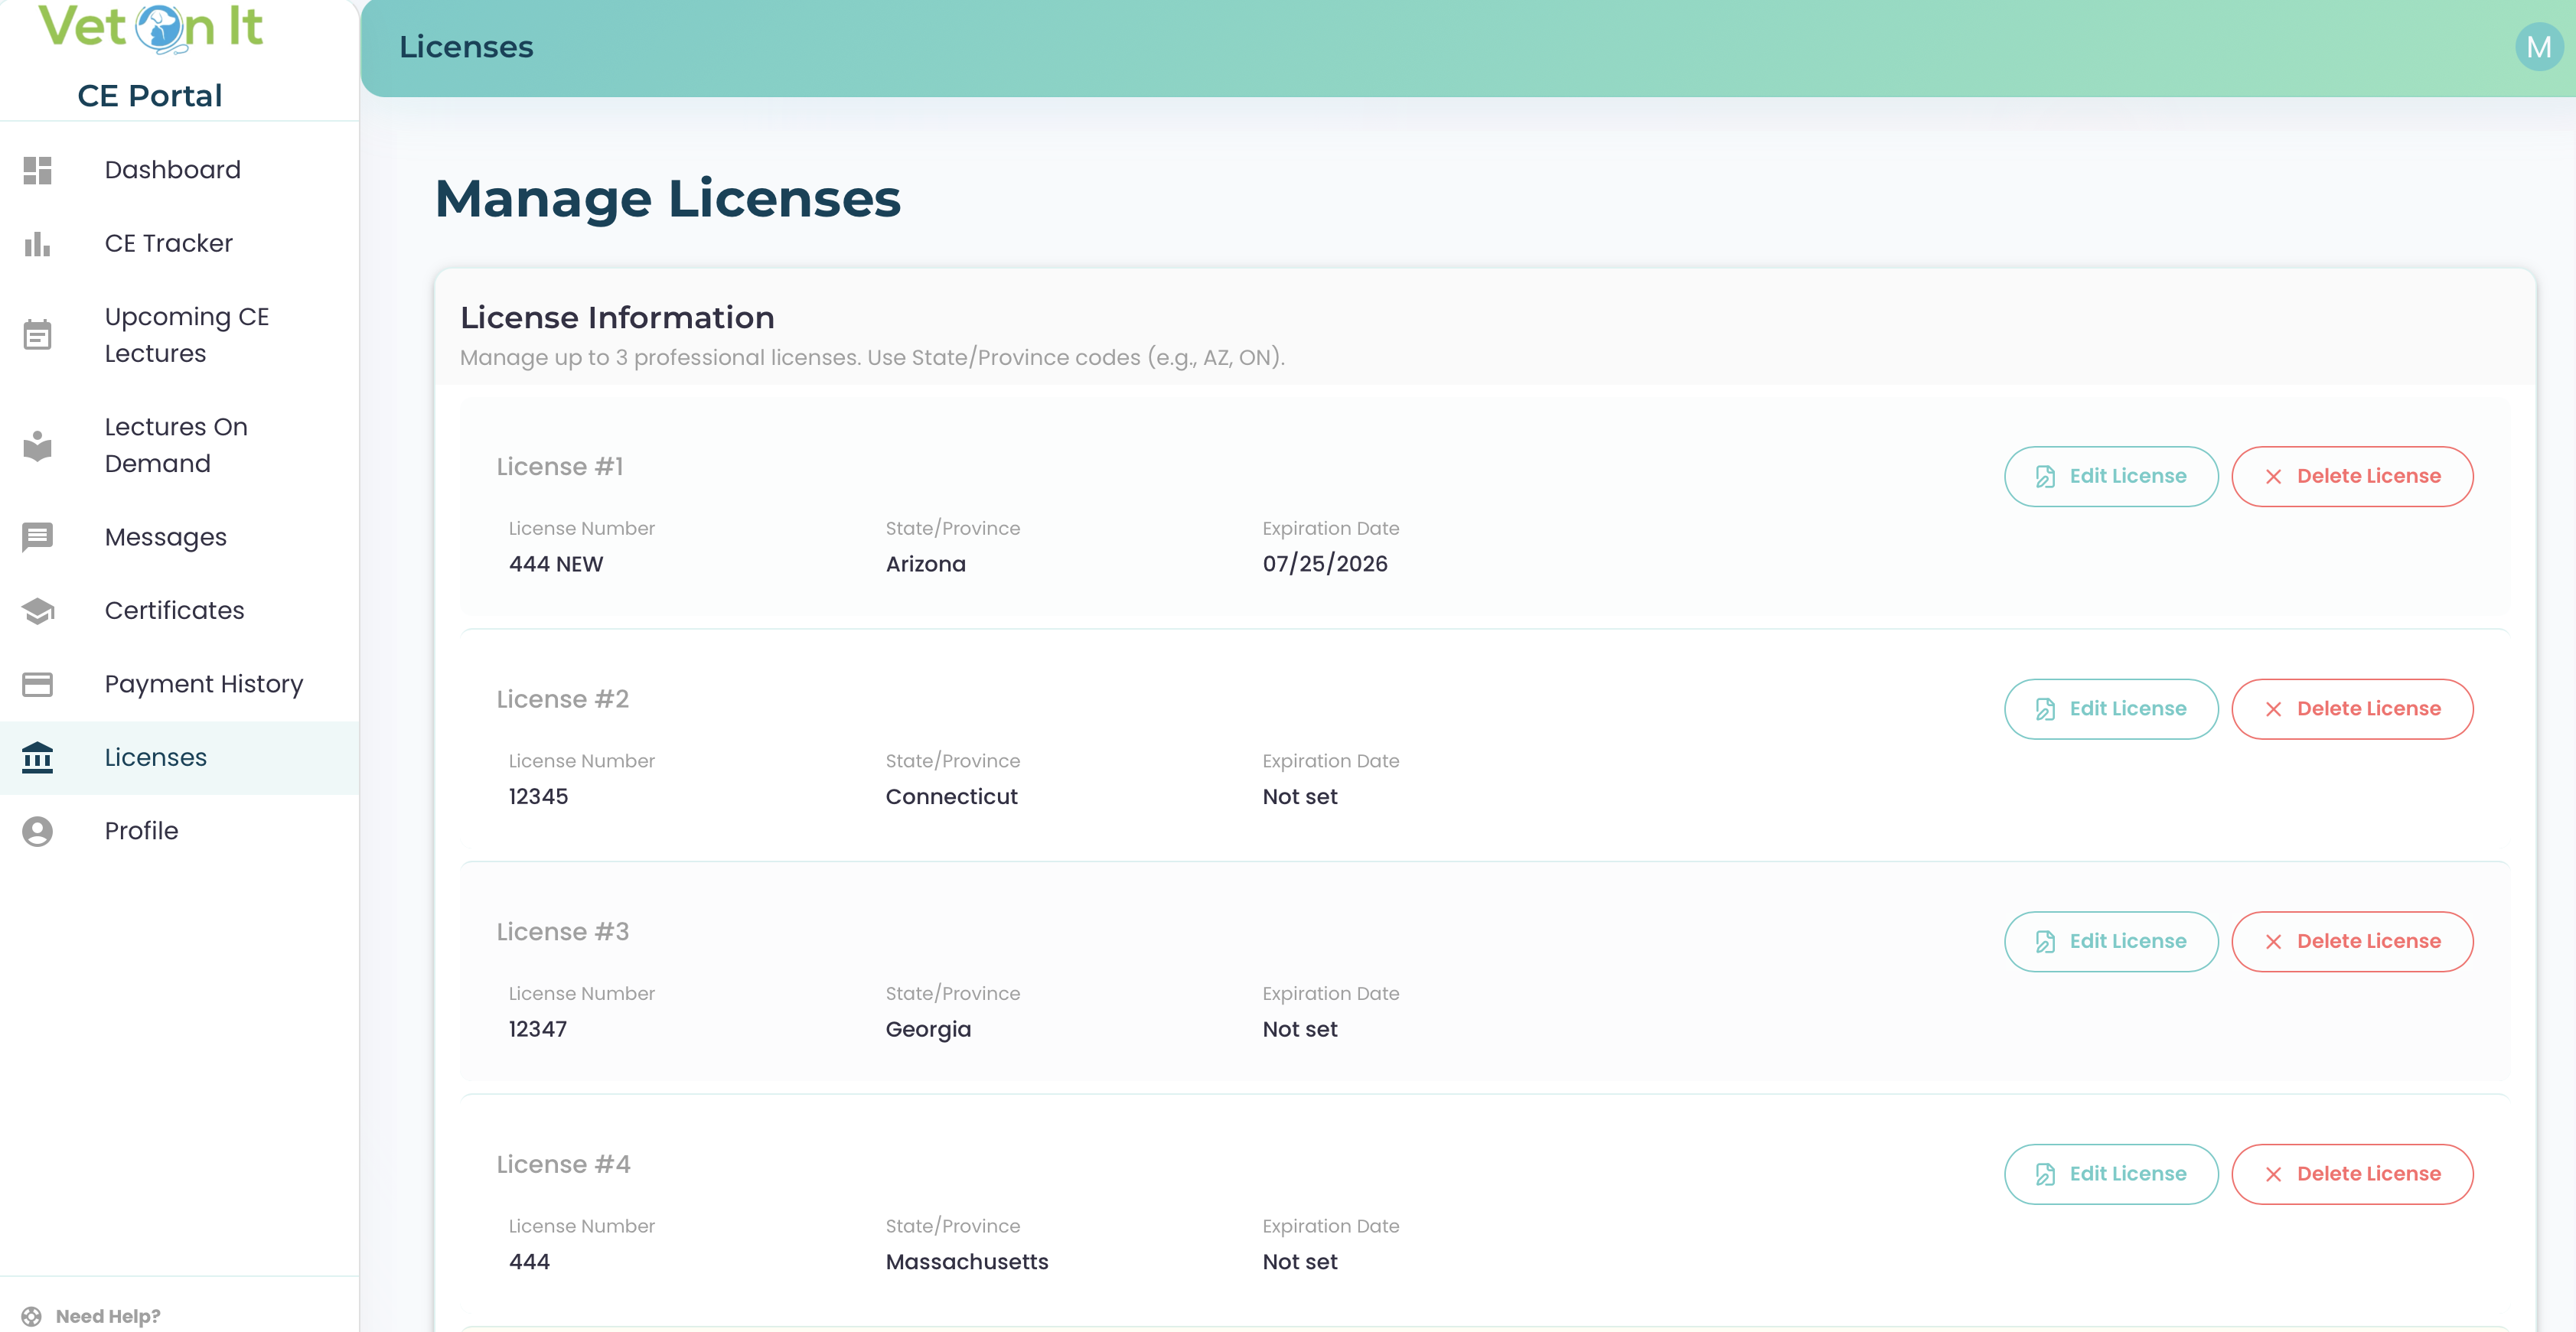The image size is (2576, 1332).
Task: Open the Licenses sidebar menu item
Action: (x=155, y=757)
